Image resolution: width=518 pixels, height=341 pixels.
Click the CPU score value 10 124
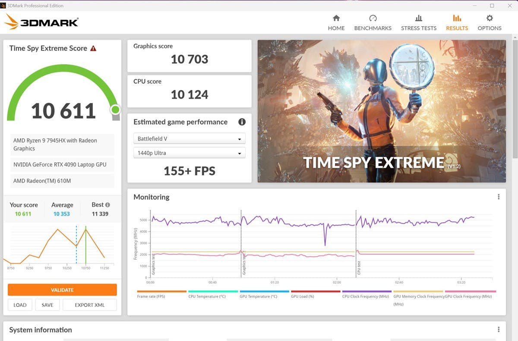tap(190, 94)
